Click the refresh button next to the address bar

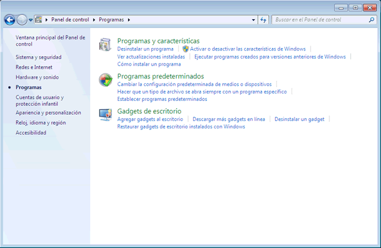pos(263,20)
